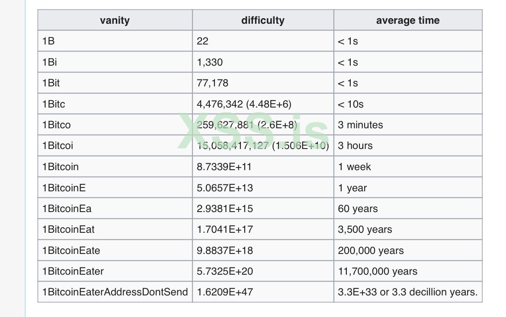The height and width of the screenshot is (317, 506).
Task: Select the "1Bit" vanity cell
Action: point(51,83)
